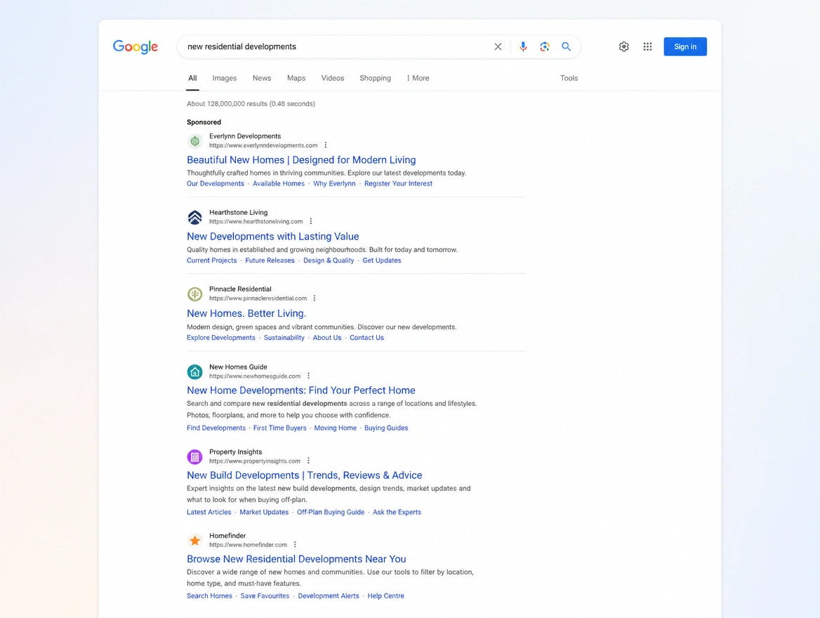Switch to the Maps tab
820x618 pixels.
coord(296,78)
